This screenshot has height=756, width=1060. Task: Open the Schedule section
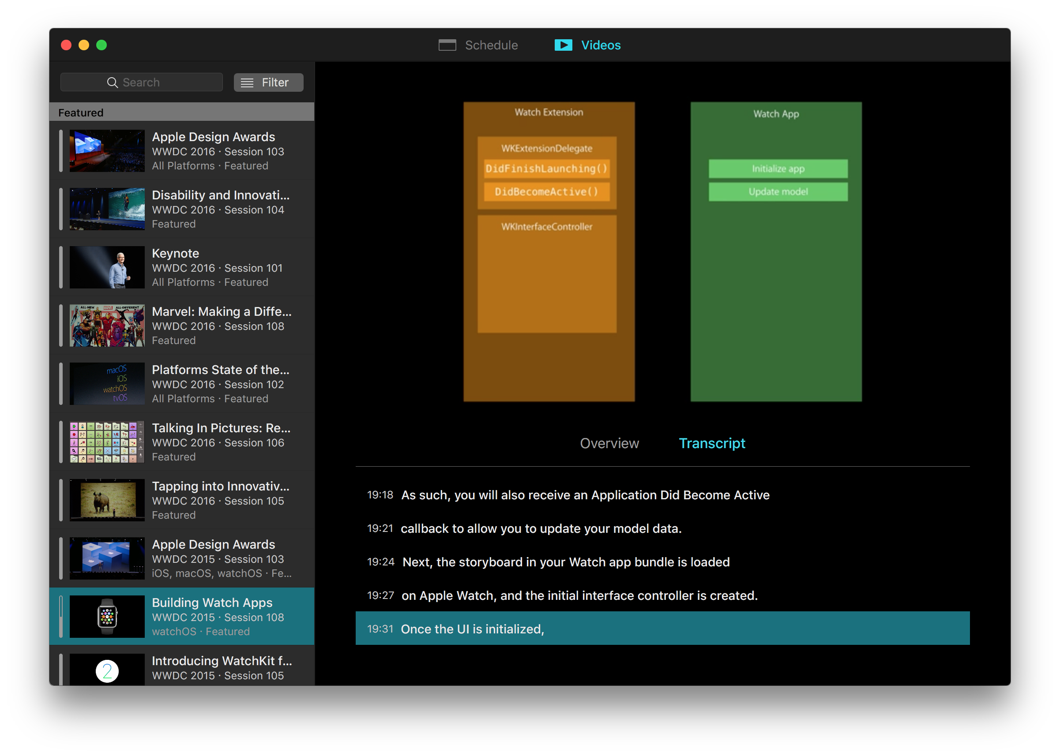coord(491,45)
